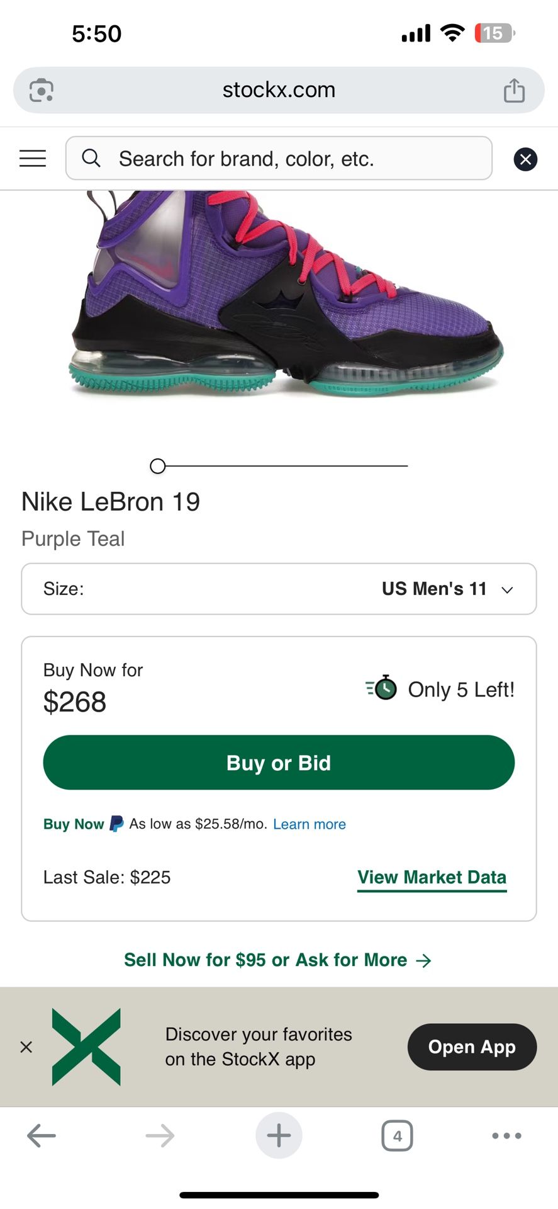Click the PayPal Learn more link
This screenshot has width=558, height=1209.
point(310,824)
